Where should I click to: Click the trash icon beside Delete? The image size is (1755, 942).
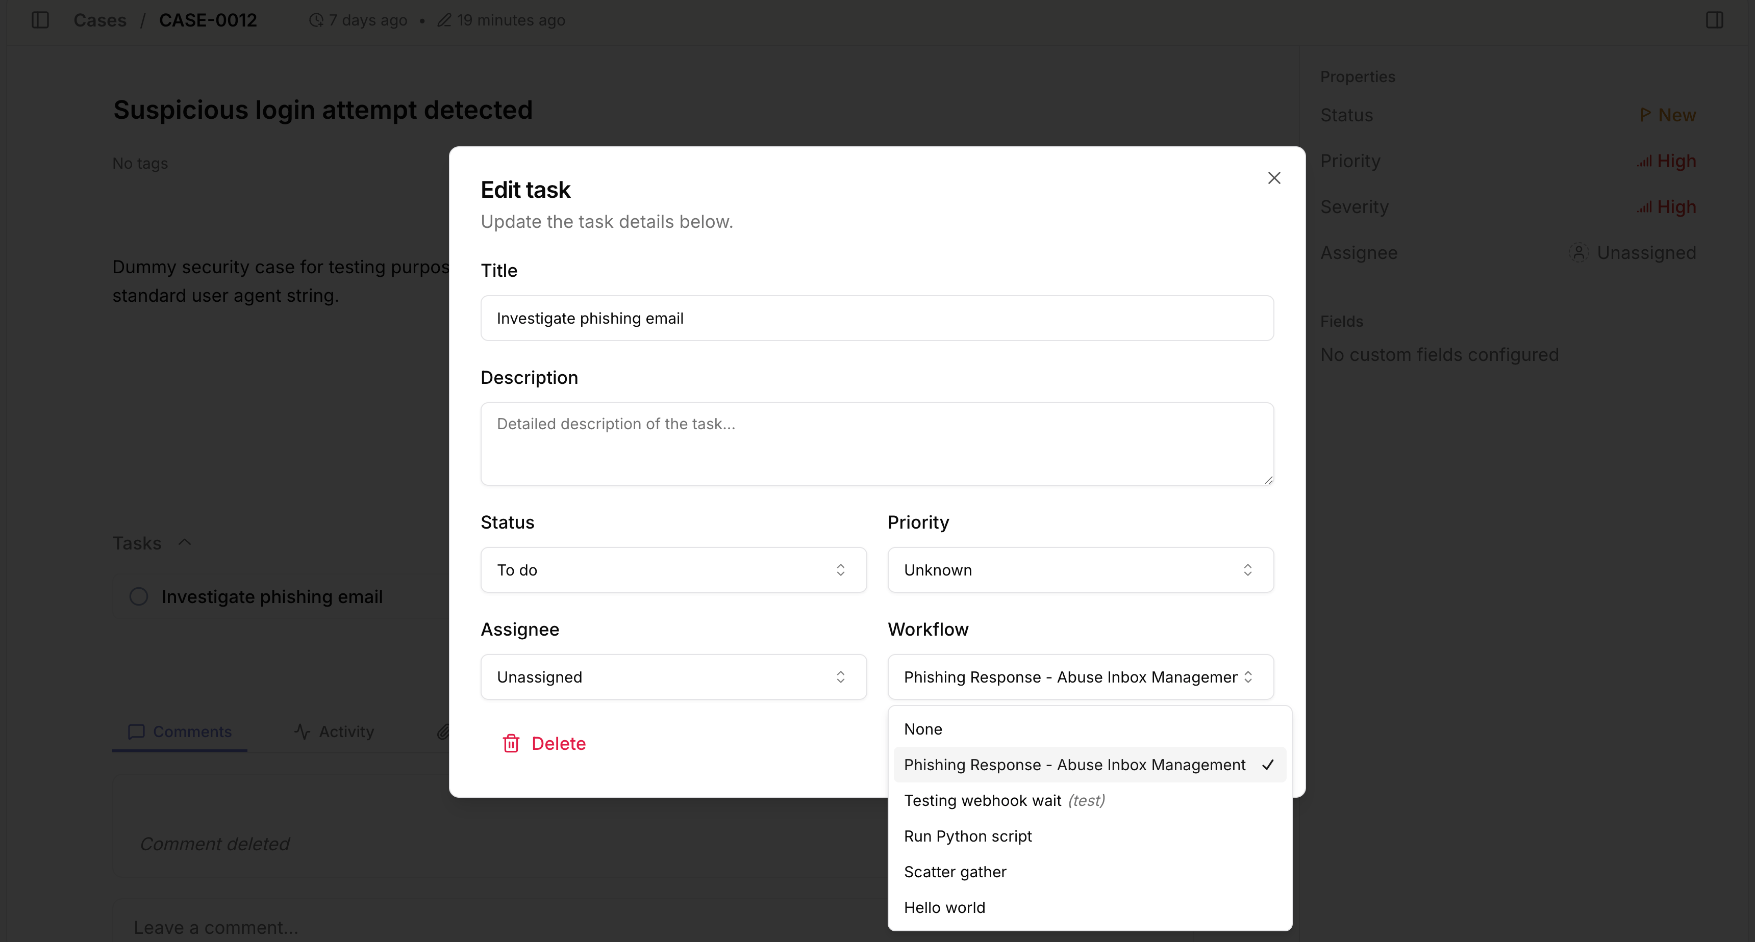coord(511,743)
